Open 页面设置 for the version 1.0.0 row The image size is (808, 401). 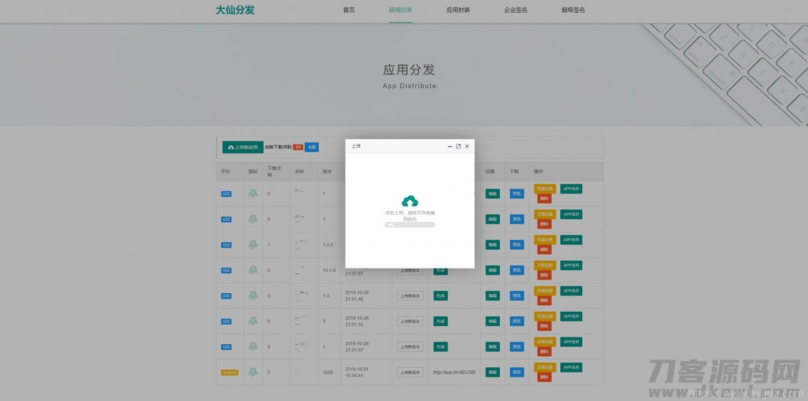click(545, 240)
